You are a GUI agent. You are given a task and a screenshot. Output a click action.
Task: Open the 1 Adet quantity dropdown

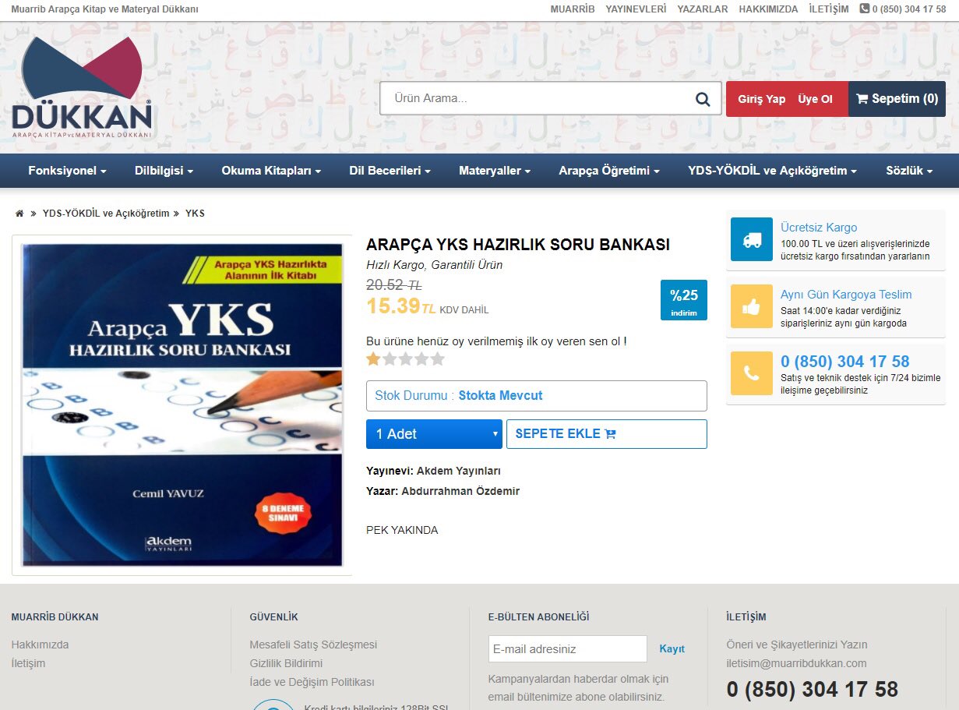click(434, 434)
